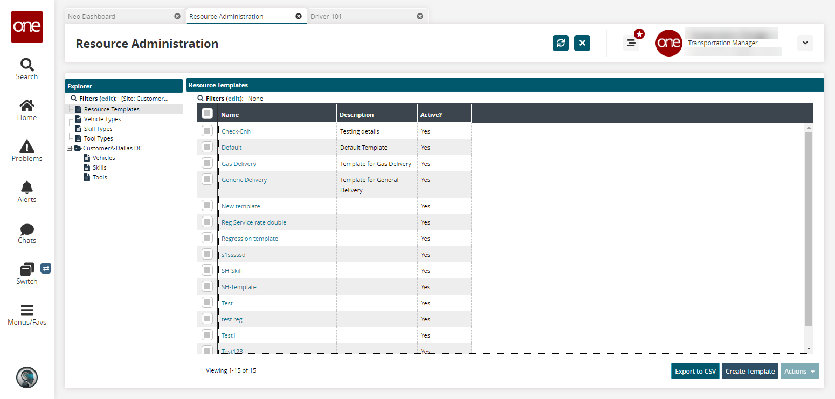Screen dimensions: 835x399
Task: Click the Create Template button
Action: pos(750,371)
